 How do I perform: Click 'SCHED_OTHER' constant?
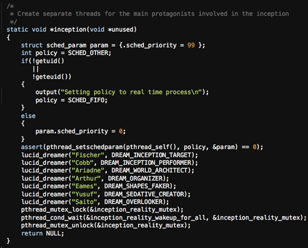(x=88, y=53)
